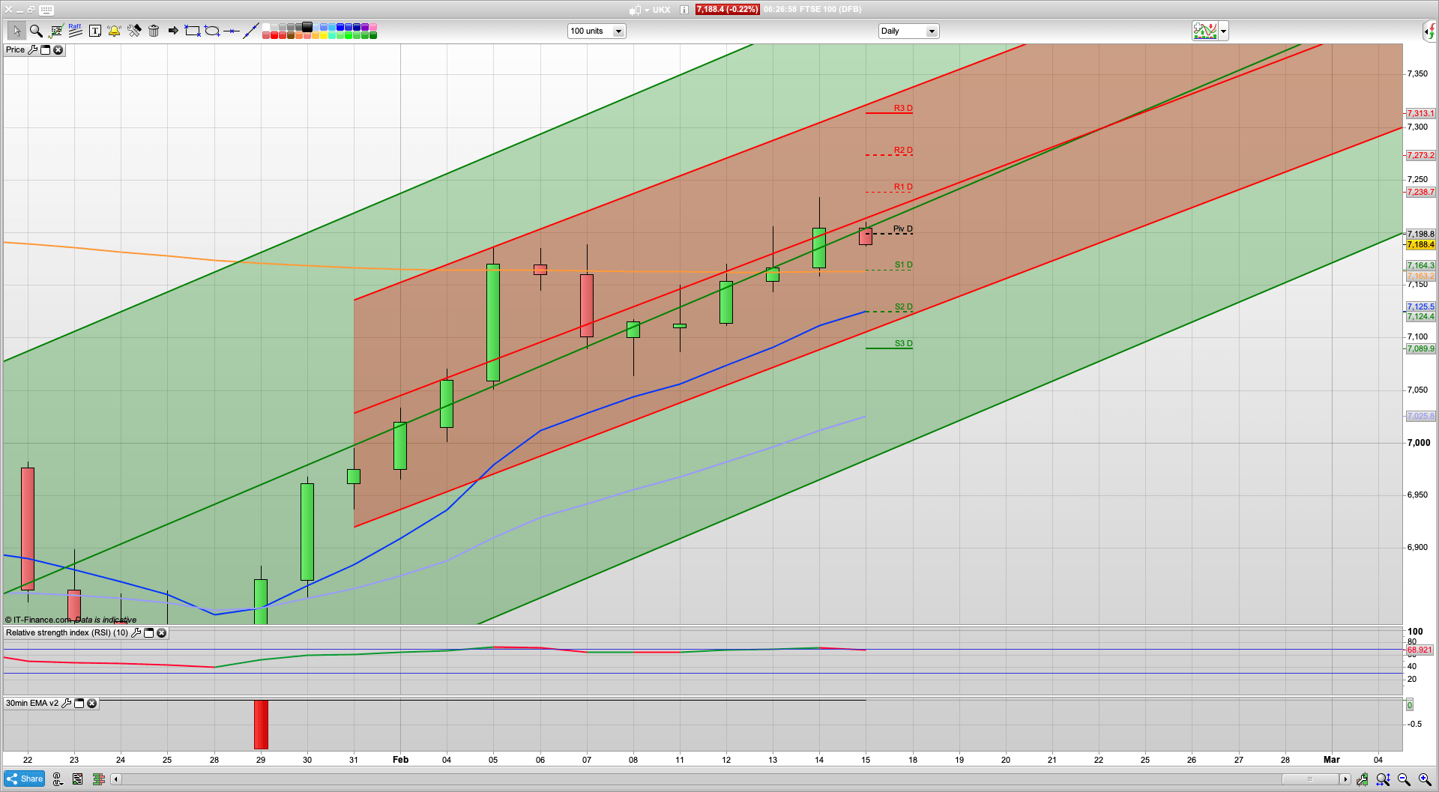Pick the pink color swatch

[373, 27]
